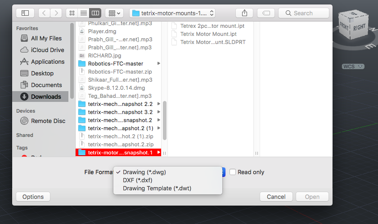Image resolution: width=378 pixels, height=224 pixels.
Task: Go forward with the right arrow button
Action: pyautogui.click(x=56, y=13)
